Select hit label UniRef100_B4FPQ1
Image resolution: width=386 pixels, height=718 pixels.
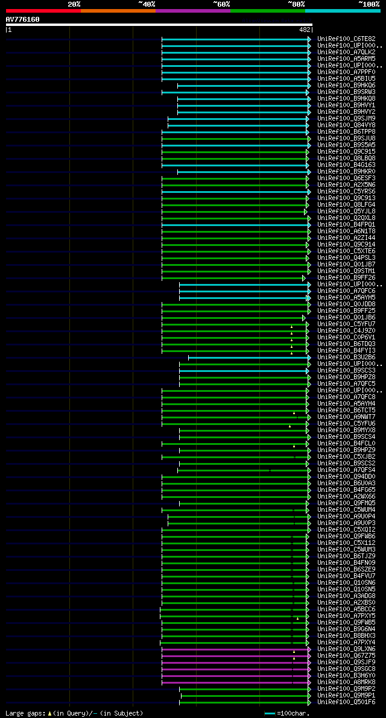346,225
